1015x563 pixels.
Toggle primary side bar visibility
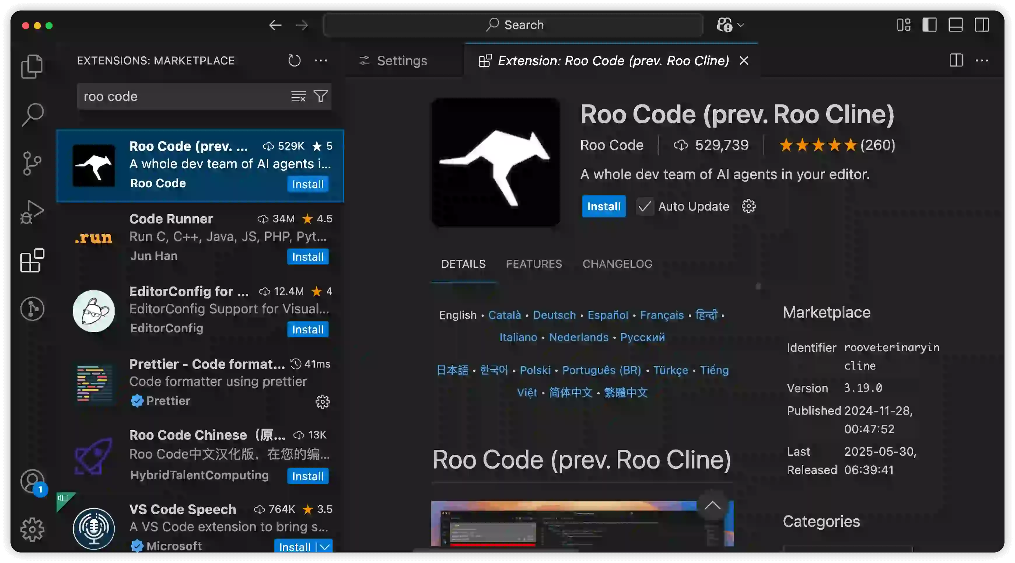[x=930, y=25]
